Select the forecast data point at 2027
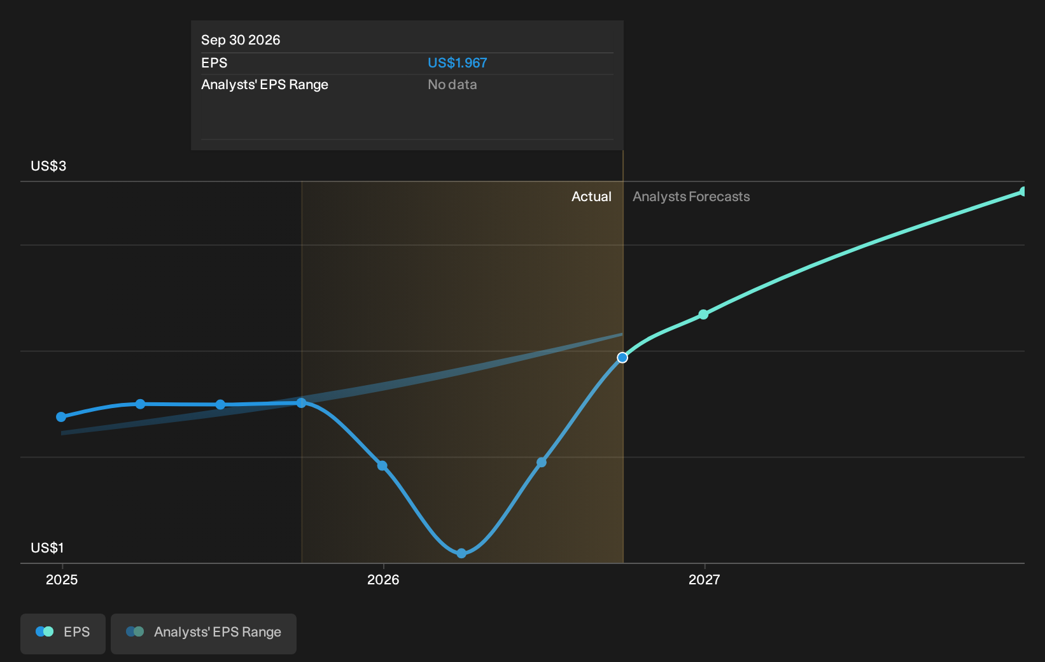 click(703, 314)
